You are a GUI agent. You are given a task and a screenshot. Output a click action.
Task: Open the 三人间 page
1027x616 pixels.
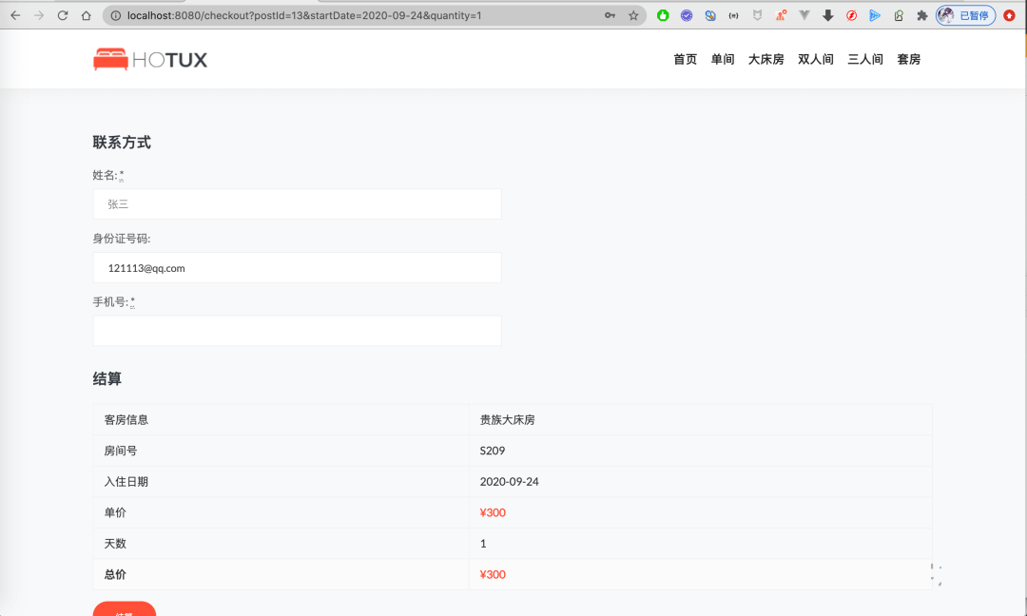864,59
